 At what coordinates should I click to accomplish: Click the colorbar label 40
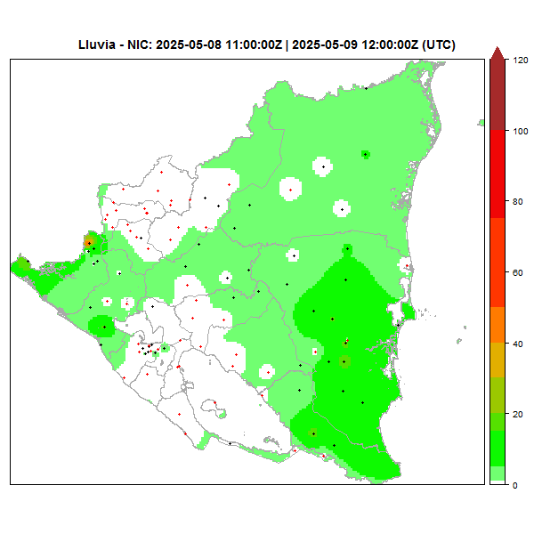tap(518, 344)
